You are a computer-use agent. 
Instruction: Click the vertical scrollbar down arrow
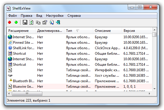tap(154, 89)
